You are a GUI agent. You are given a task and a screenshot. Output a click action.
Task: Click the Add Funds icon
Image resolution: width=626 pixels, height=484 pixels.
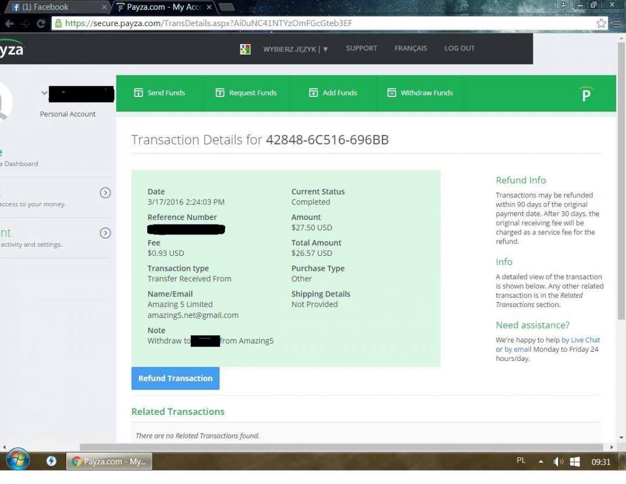(314, 93)
